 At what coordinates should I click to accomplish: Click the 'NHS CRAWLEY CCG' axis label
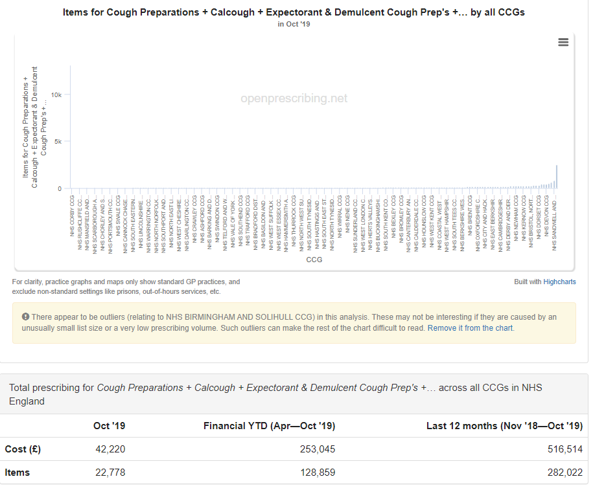point(194,219)
